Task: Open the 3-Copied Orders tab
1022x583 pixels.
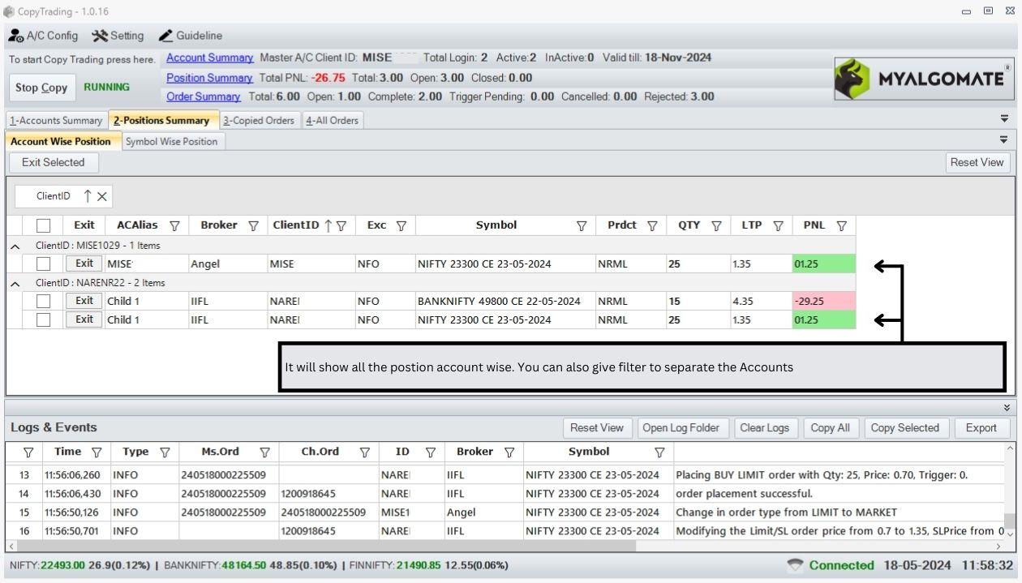Action: (259, 121)
